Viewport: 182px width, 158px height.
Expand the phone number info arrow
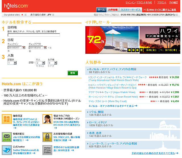tap(177, 15)
